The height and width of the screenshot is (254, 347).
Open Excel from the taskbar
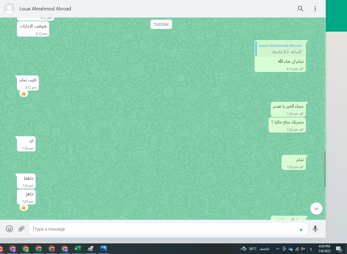click(x=77, y=249)
